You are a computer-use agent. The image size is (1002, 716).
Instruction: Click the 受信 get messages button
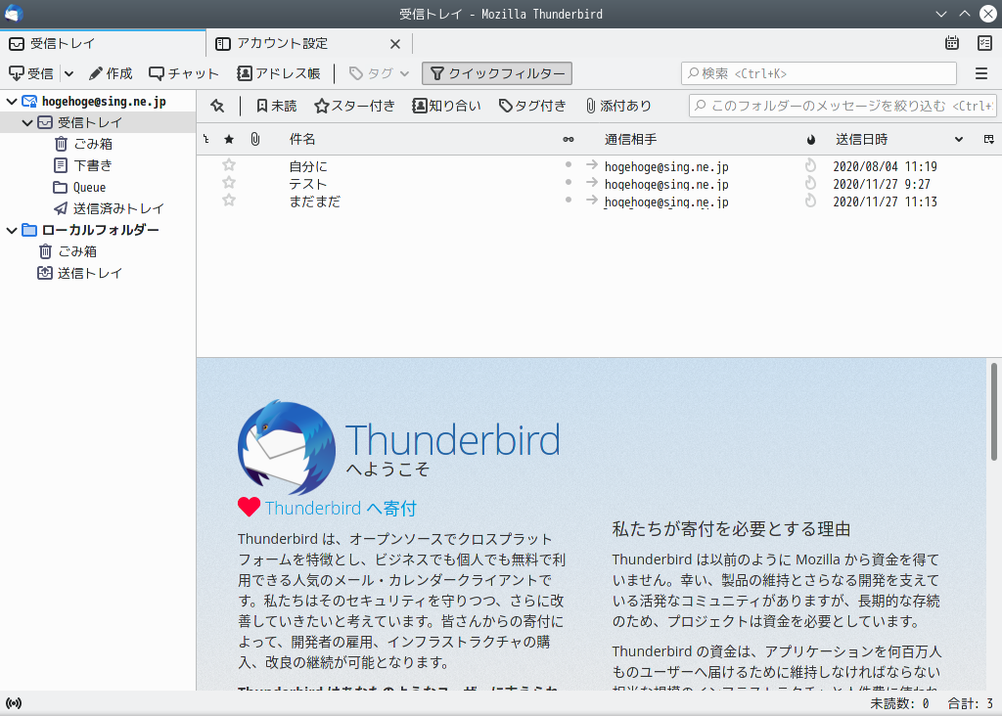32,73
